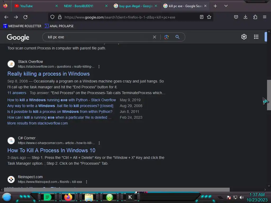Open more options for Stack Overflow result
The width and height of the screenshot is (271, 203).
(99, 67)
